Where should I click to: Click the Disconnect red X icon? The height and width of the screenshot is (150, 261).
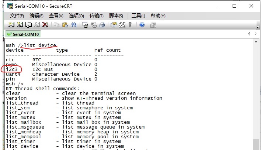[45, 25]
